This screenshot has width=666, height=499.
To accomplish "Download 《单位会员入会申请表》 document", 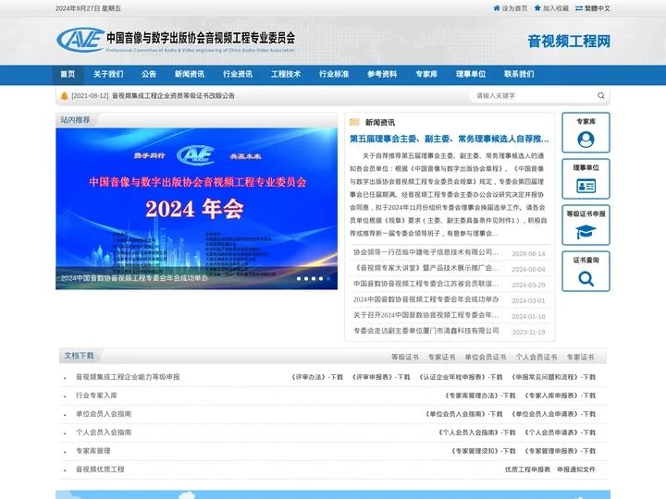I will tap(553, 414).
